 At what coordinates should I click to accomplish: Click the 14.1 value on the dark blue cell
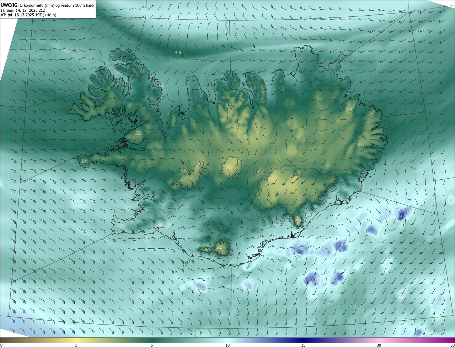pos(402,216)
